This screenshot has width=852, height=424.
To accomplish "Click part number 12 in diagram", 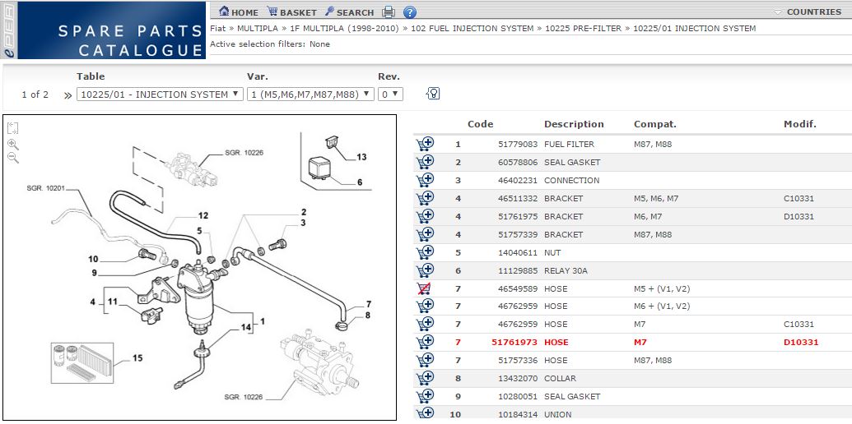I will coord(203,215).
